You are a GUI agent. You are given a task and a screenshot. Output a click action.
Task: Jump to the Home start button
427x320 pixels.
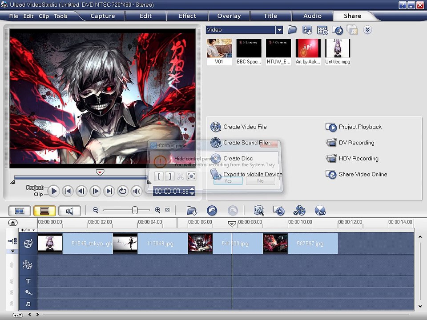tap(68, 191)
